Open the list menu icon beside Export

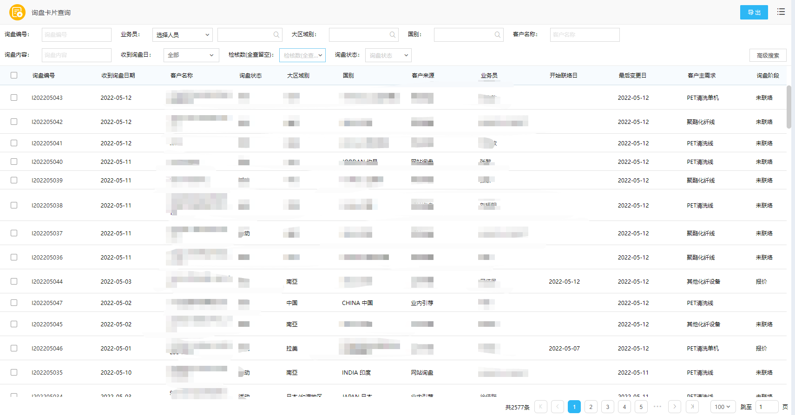781,12
